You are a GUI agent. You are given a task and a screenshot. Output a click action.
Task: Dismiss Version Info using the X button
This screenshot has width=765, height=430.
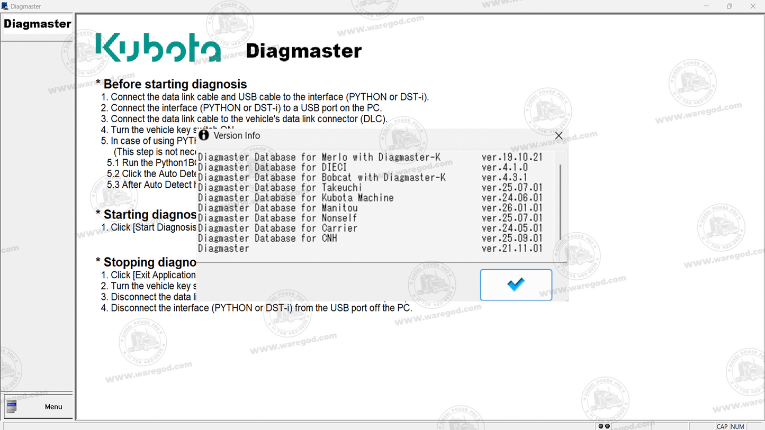[x=558, y=135]
